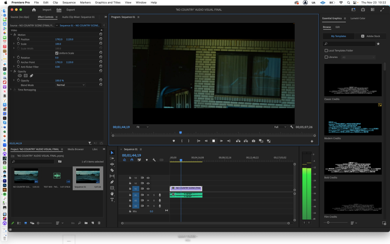
Task: Click the Lift button
Action: [x=238, y=141]
